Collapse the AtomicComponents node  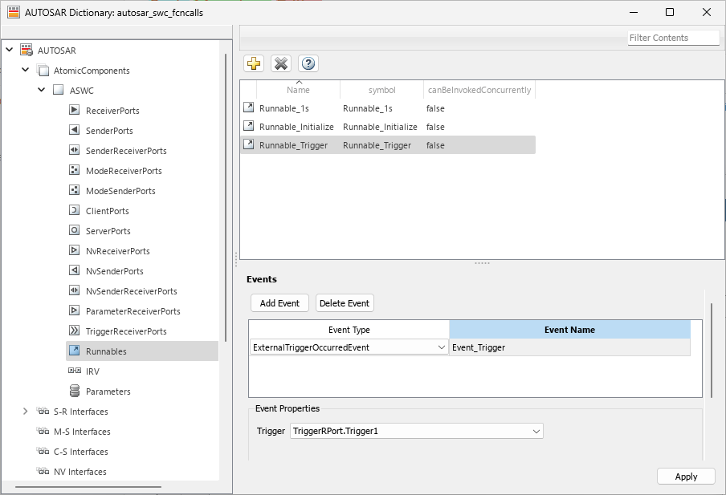pyautogui.click(x=26, y=69)
